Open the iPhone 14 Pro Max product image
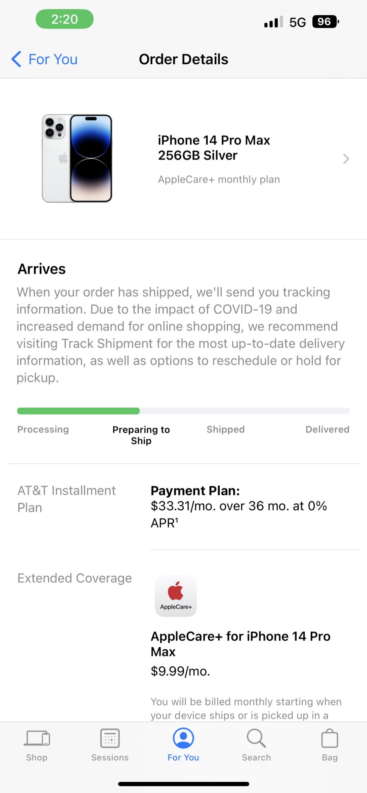This screenshot has width=367, height=793. click(x=77, y=159)
